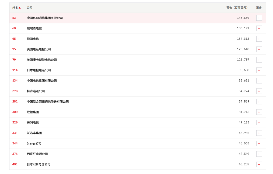Expand the 美国电话电报公司 row plus button

259,49
